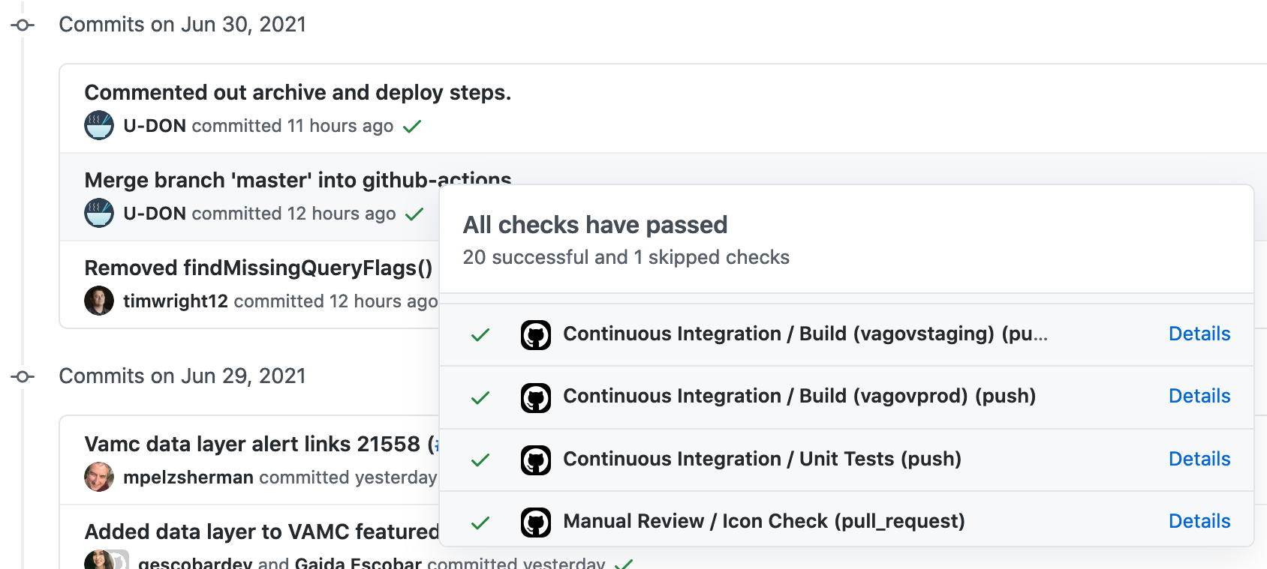The image size is (1267, 569).
Task: Click green checkmark beside 'committed 12 hours ago'
Action: click(414, 214)
